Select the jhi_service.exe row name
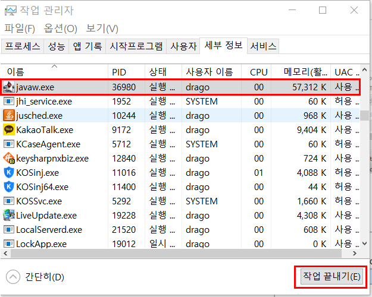The height and width of the screenshot is (297, 372). click(44, 102)
